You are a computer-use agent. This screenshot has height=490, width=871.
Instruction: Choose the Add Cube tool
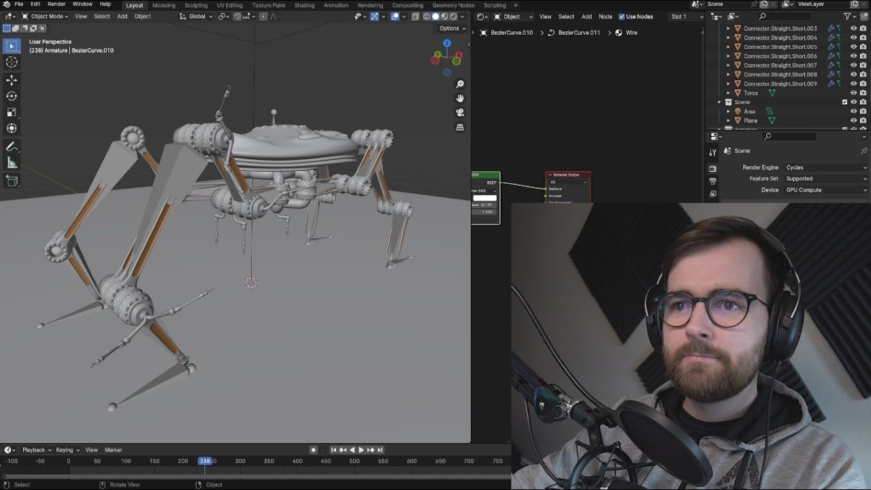[x=12, y=181]
